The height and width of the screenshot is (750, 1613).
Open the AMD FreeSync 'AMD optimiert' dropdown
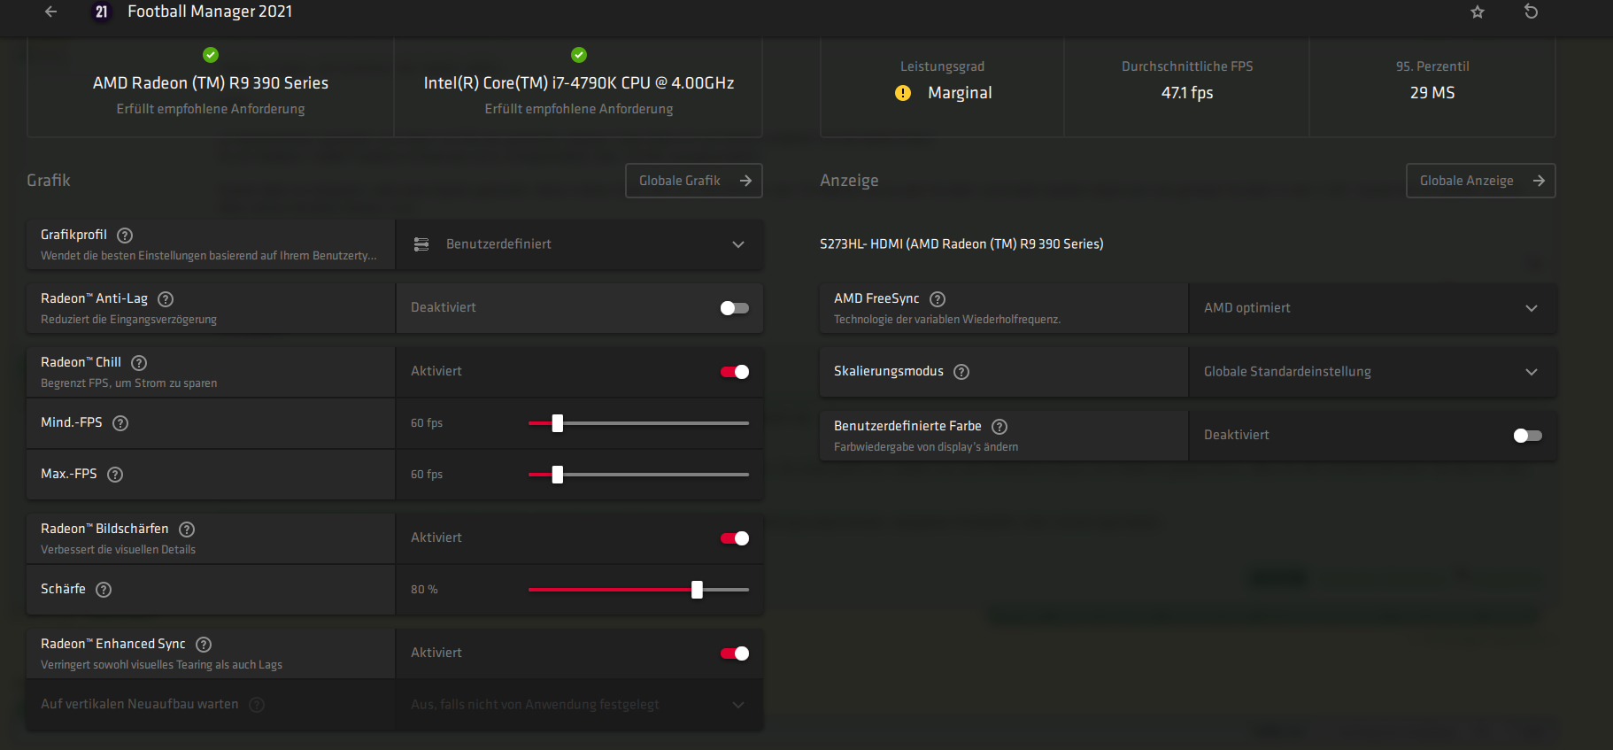coord(1372,308)
